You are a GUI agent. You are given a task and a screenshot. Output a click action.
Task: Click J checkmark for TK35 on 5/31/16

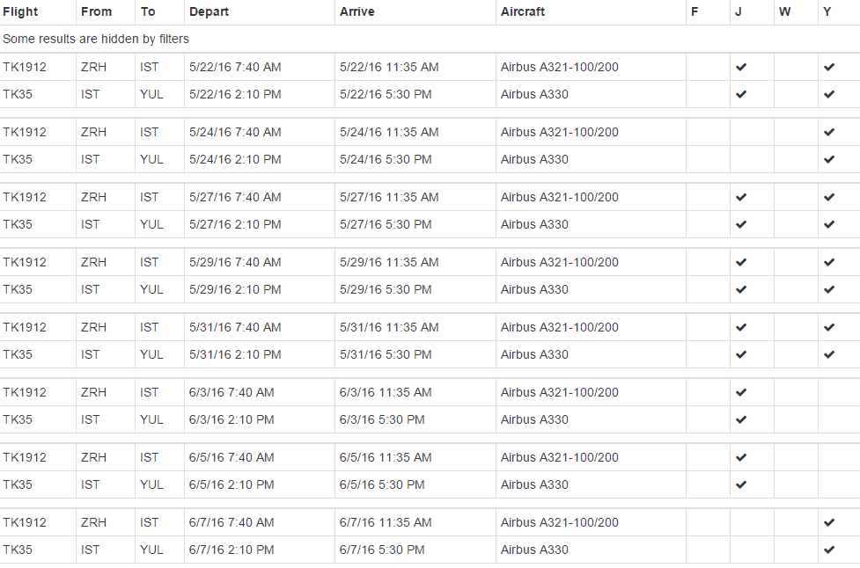click(x=741, y=355)
